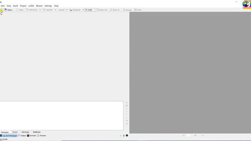Click the grid icon beside green circle

pos(124,136)
